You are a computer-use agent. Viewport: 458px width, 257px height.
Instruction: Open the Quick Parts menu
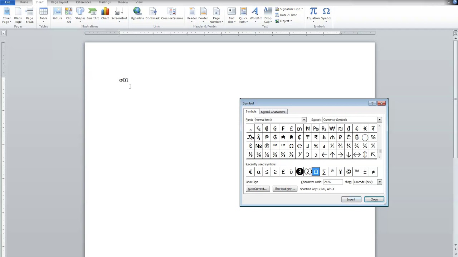pyautogui.click(x=243, y=16)
